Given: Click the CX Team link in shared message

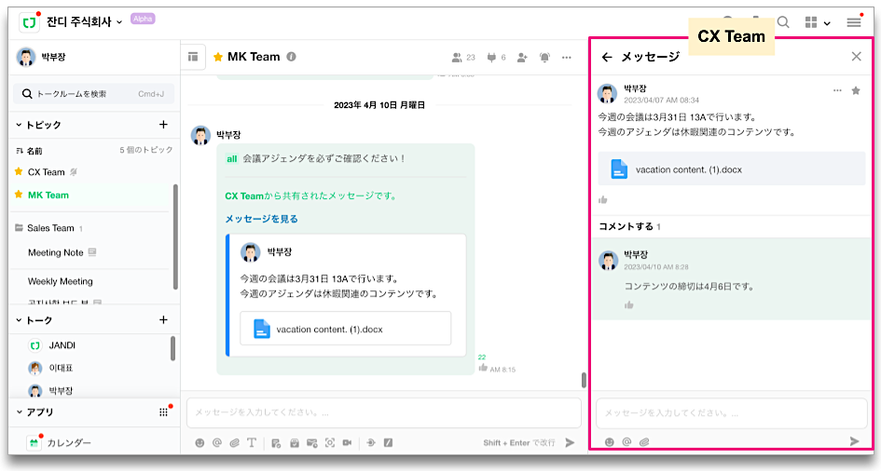Looking at the screenshot, I should pos(244,195).
